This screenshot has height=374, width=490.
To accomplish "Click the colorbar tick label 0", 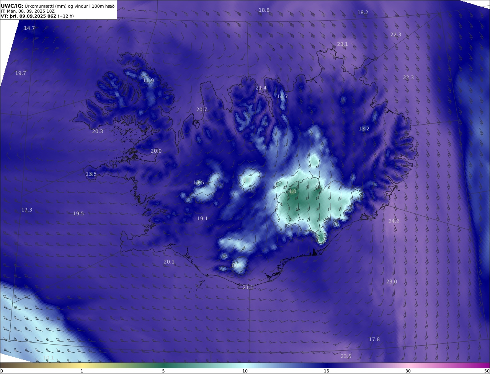I will tap(2, 371).
